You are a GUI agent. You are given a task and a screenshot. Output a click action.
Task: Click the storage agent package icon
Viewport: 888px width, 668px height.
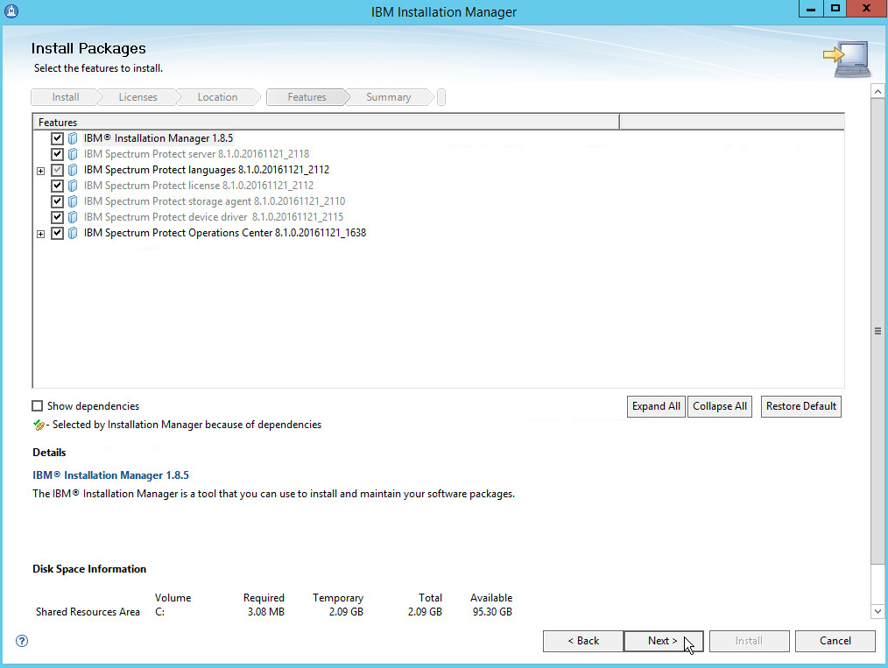pos(73,201)
